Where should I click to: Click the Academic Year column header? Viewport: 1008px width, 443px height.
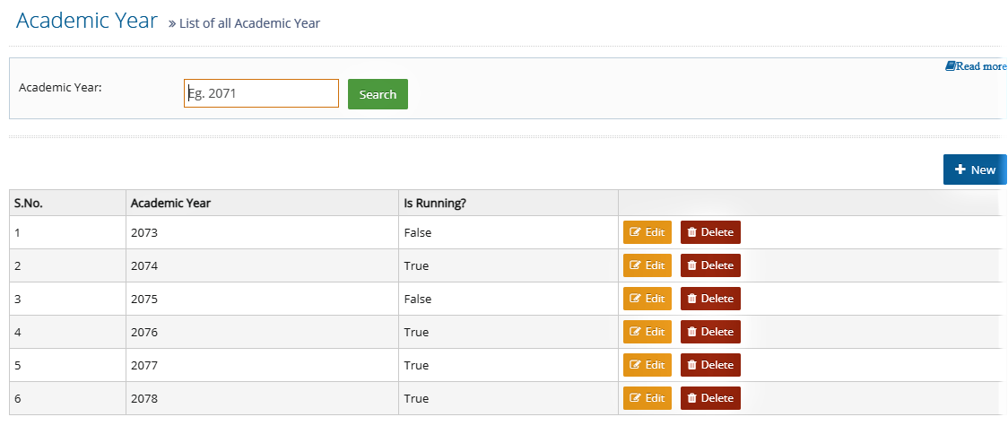pos(170,204)
